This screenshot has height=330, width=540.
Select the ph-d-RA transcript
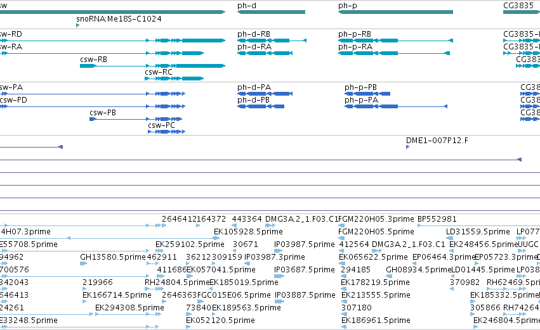click(254, 47)
